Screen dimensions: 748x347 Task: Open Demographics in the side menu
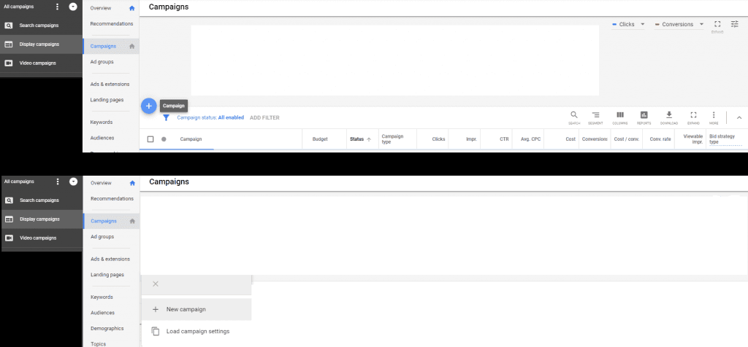tap(107, 329)
